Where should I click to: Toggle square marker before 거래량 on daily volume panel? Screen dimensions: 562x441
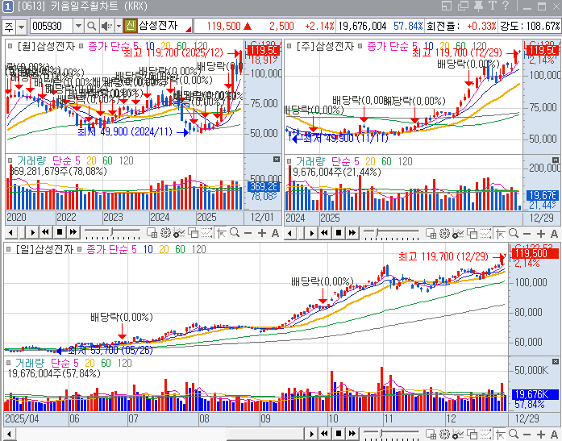pos(9,363)
